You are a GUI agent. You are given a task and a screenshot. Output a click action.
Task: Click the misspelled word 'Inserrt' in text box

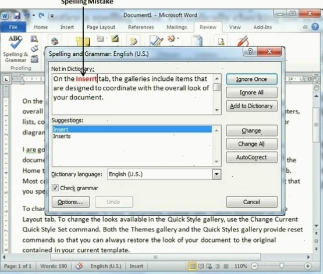point(86,79)
